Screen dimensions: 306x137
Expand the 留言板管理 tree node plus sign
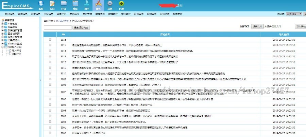click(x=2, y=34)
